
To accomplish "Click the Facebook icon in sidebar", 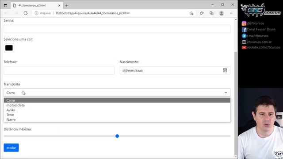I will (244, 30).
